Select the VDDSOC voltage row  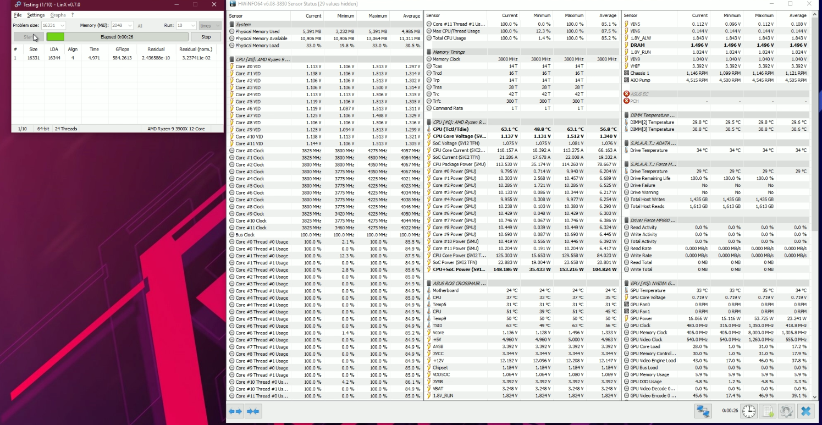click(522, 374)
